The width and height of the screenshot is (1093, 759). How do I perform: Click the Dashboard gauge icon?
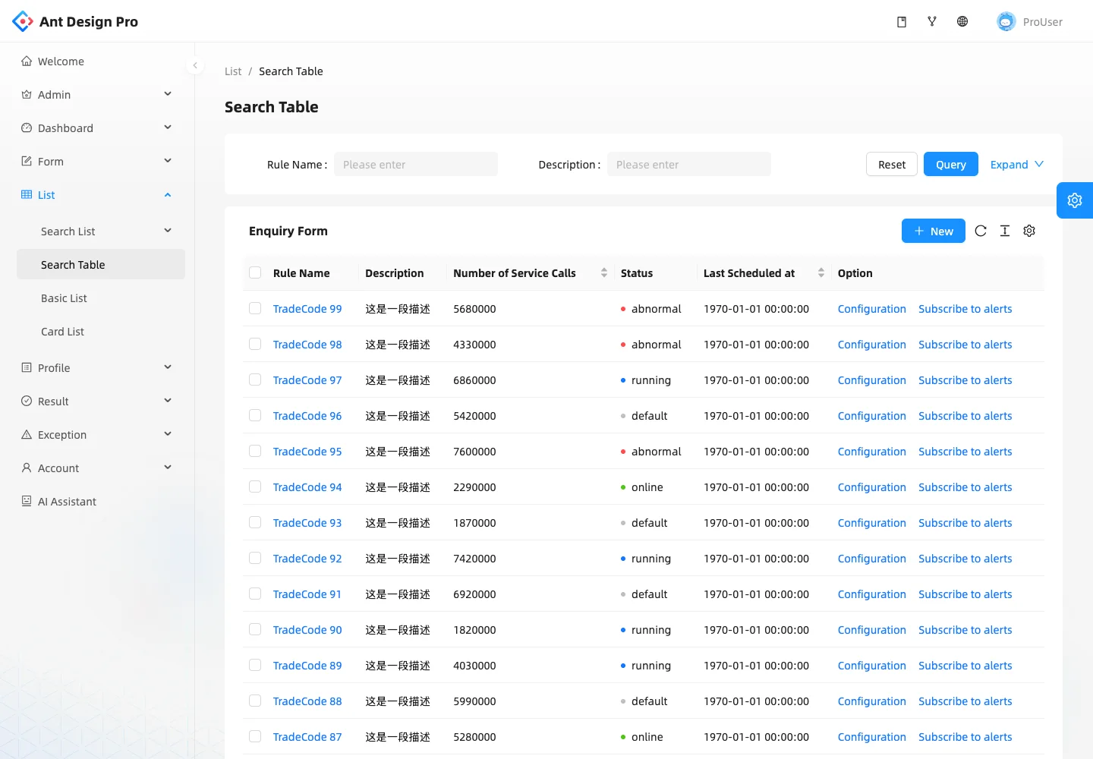[27, 128]
